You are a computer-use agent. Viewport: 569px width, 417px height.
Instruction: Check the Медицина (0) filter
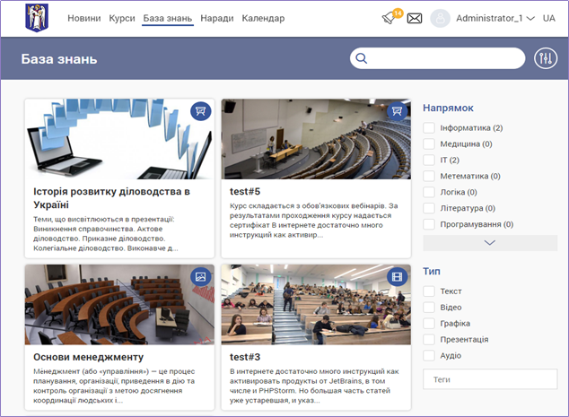coord(429,144)
